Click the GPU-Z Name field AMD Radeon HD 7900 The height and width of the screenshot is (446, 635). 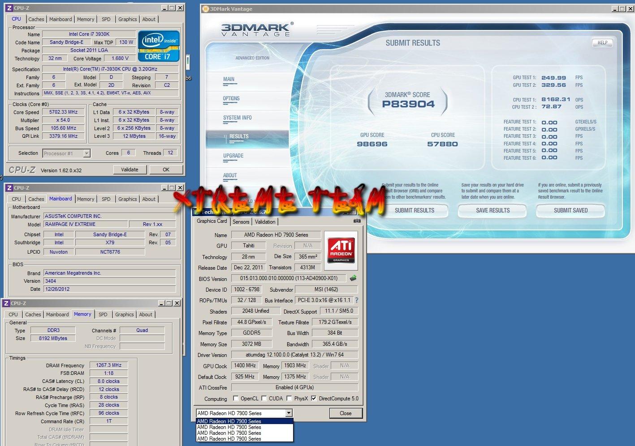[276, 235]
